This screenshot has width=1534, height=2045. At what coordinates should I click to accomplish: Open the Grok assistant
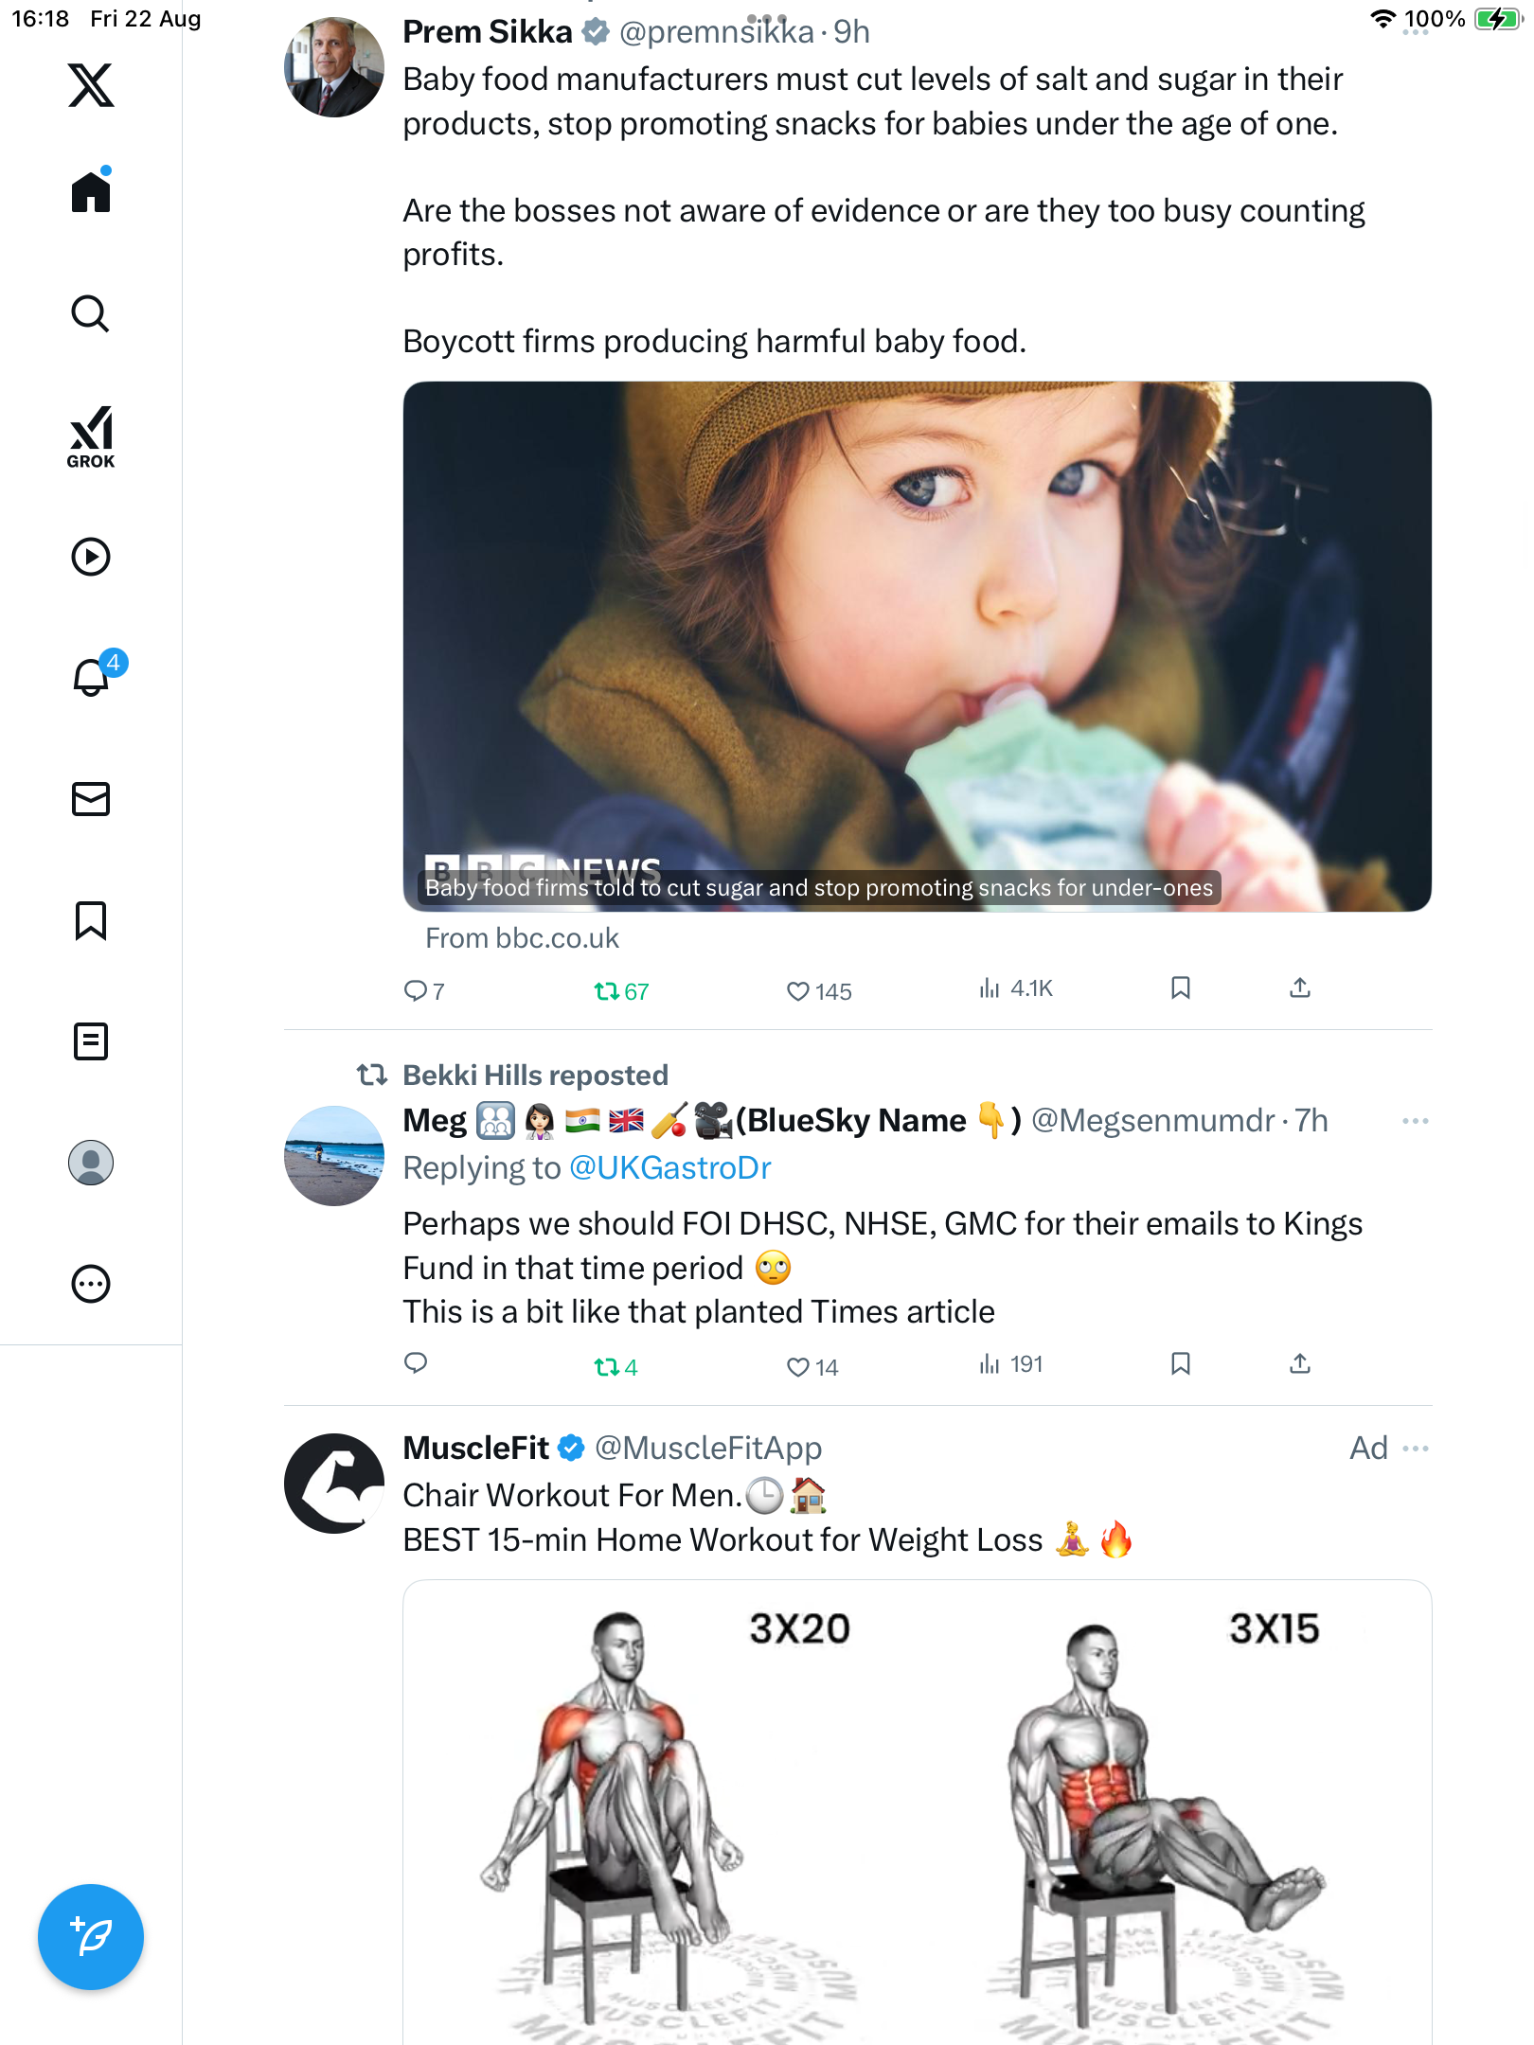(91, 437)
